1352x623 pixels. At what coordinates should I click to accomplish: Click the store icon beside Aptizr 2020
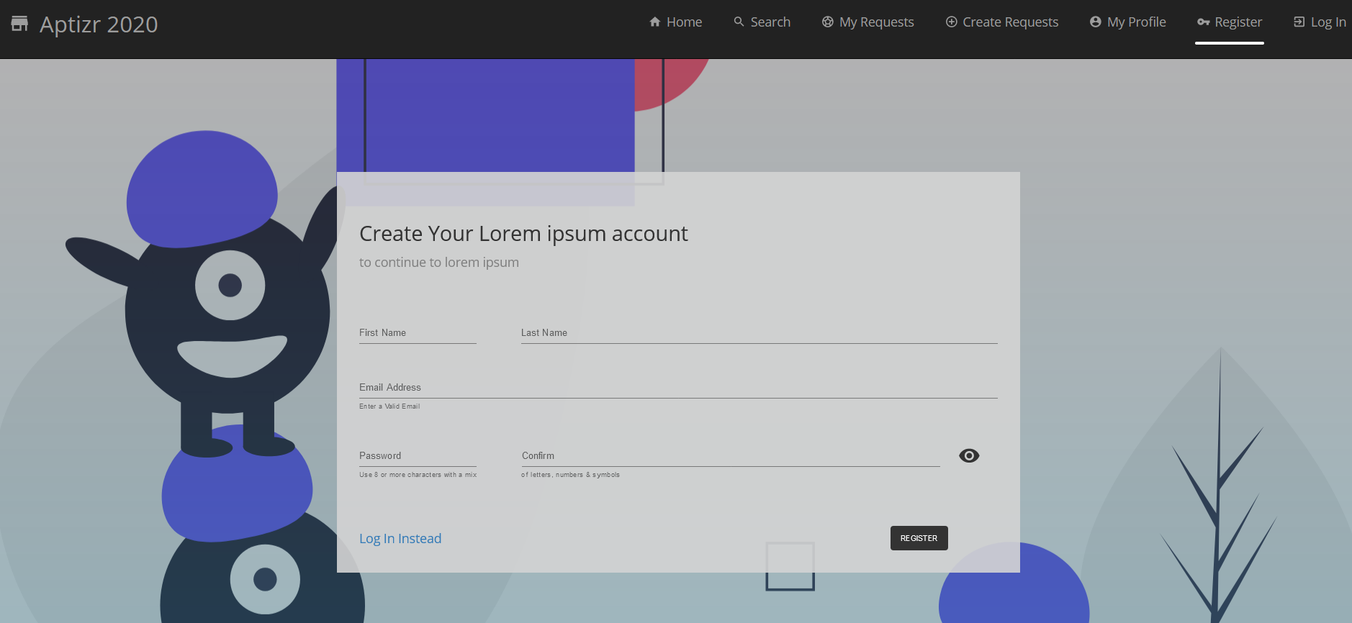tap(19, 24)
